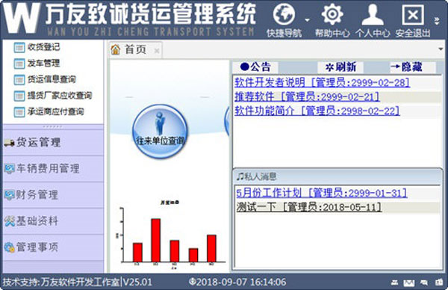This screenshot has height=290, width=448.
Task: Click the icon next to 发车管理
Action: point(19,64)
